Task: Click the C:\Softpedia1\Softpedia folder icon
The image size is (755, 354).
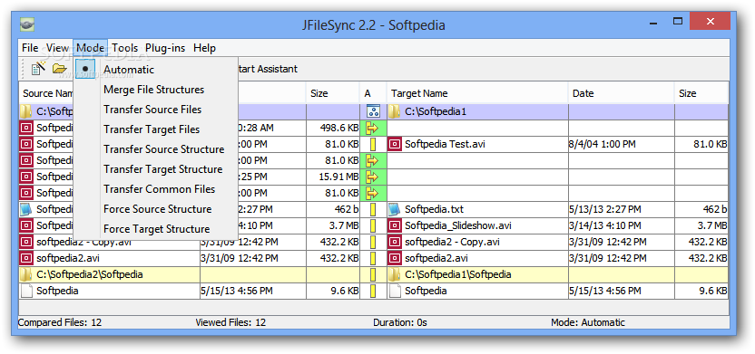Action: [395, 274]
